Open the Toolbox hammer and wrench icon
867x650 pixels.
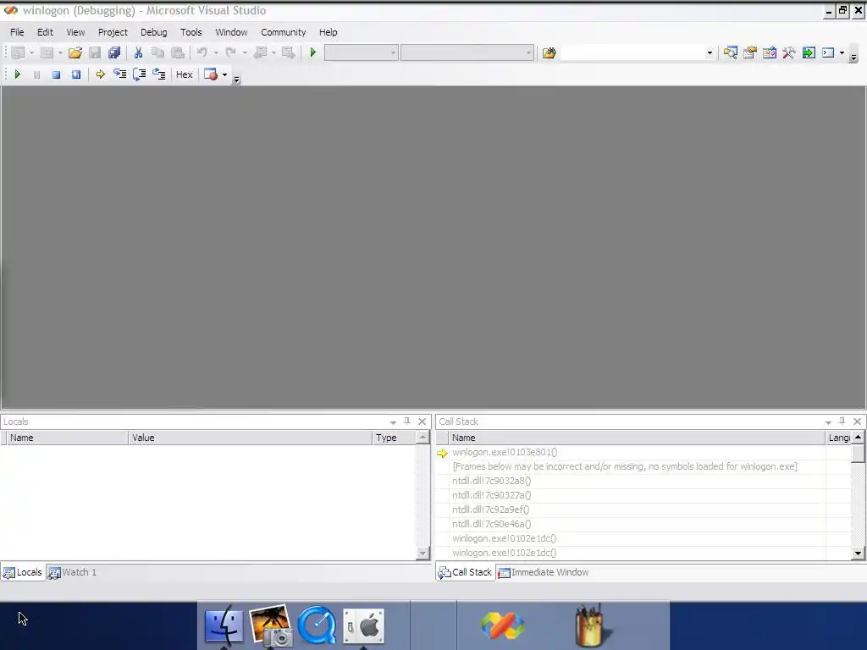[789, 52]
